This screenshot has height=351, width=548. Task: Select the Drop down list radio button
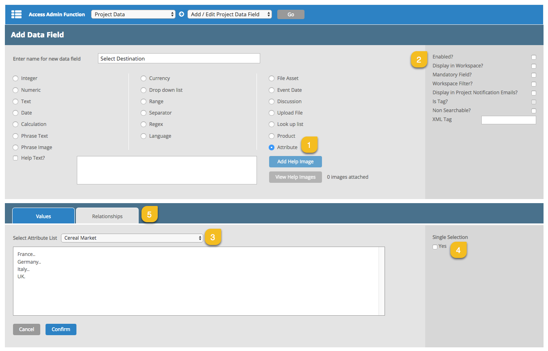pyautogui.click(x=144, y=90)
